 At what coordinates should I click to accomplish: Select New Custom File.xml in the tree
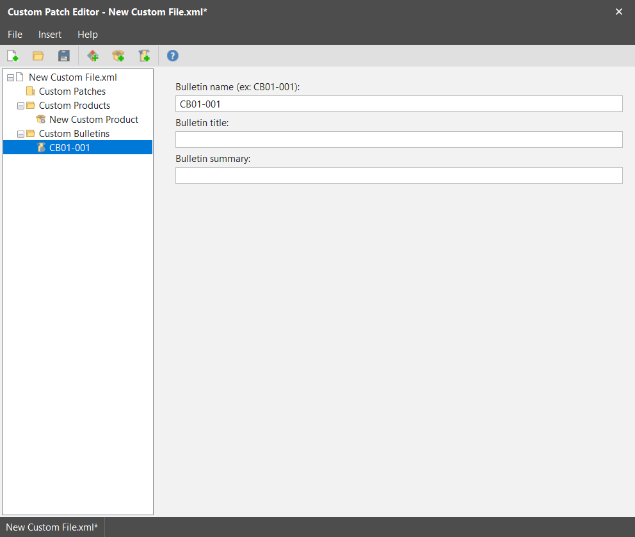tap(73, 77)
